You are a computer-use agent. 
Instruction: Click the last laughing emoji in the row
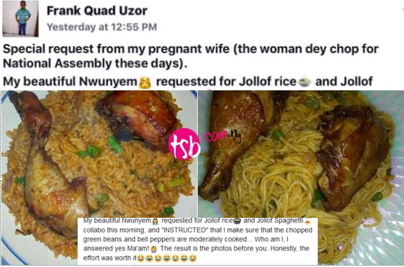point(193,258)
